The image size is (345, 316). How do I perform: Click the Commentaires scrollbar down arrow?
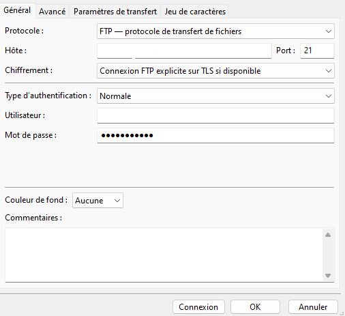click(328, 276)
